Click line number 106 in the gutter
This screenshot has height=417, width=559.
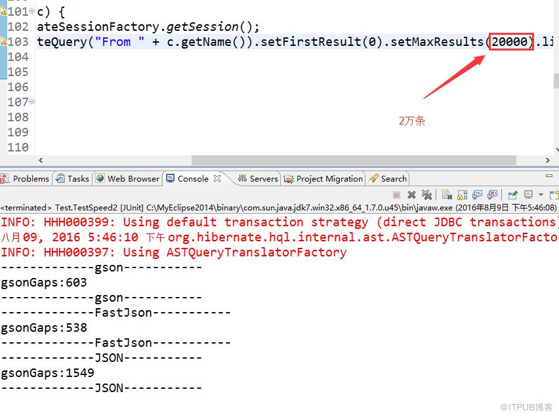pos(18,87)
